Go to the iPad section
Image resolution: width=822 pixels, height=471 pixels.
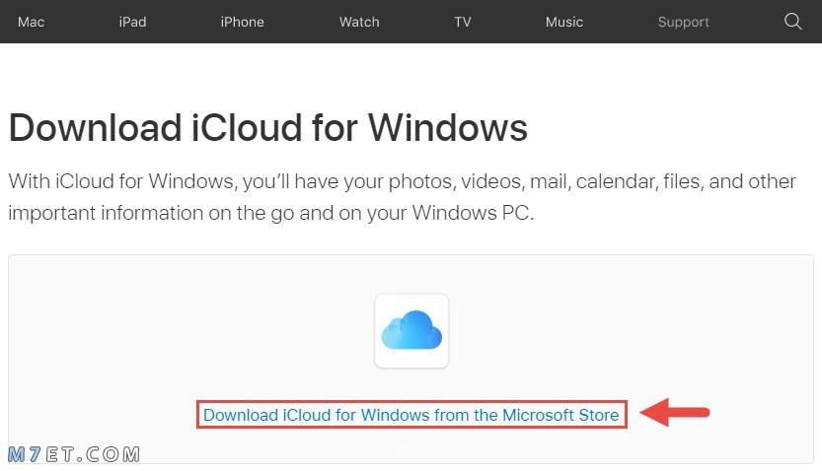tap(132, 22)
